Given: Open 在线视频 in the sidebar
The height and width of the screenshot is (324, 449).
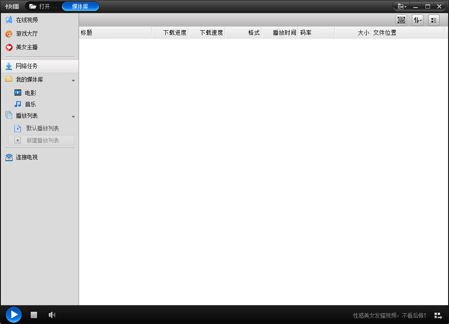Looking at the screenshot, I should click(27, 20).
